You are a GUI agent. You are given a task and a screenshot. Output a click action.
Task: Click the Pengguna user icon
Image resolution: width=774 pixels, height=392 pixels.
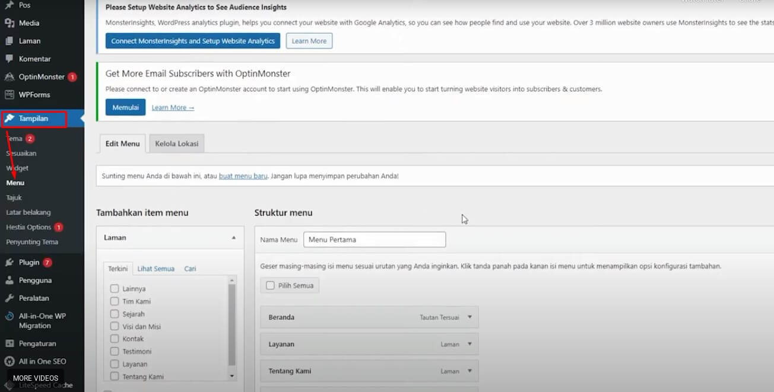pos(9,280)
